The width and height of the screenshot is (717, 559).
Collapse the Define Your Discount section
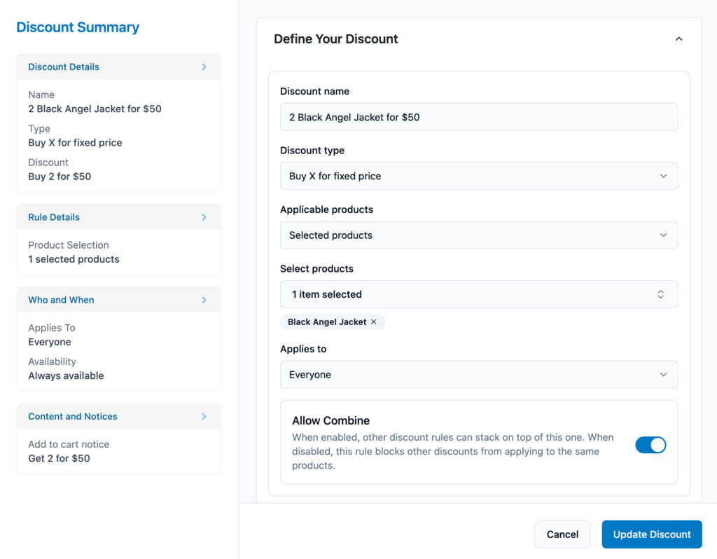point(678,39)
